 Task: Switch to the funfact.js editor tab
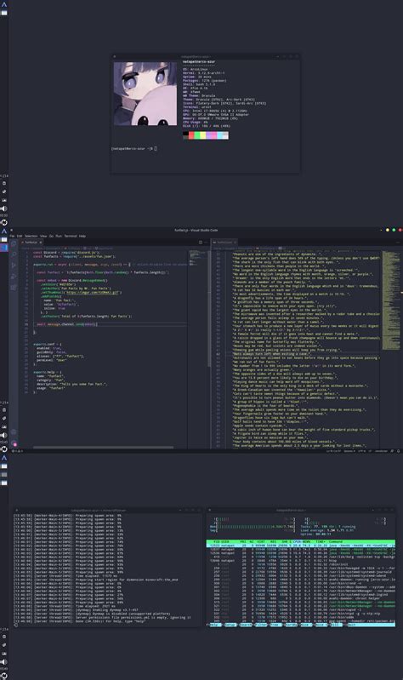[x=31, y=243]
